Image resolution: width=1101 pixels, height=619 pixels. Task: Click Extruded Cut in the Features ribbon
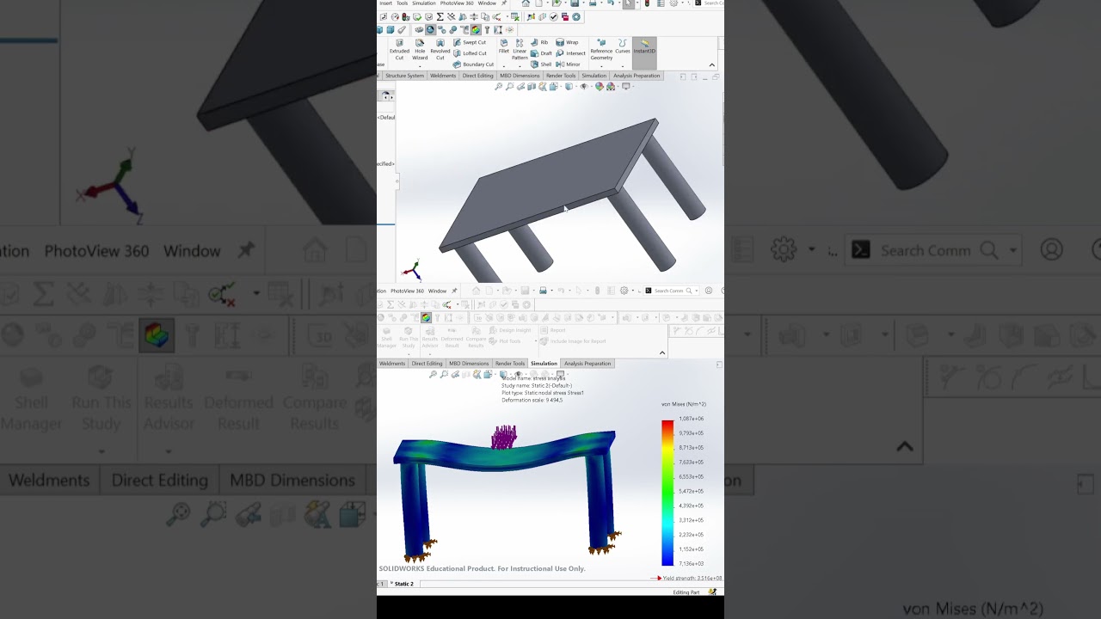399,51
